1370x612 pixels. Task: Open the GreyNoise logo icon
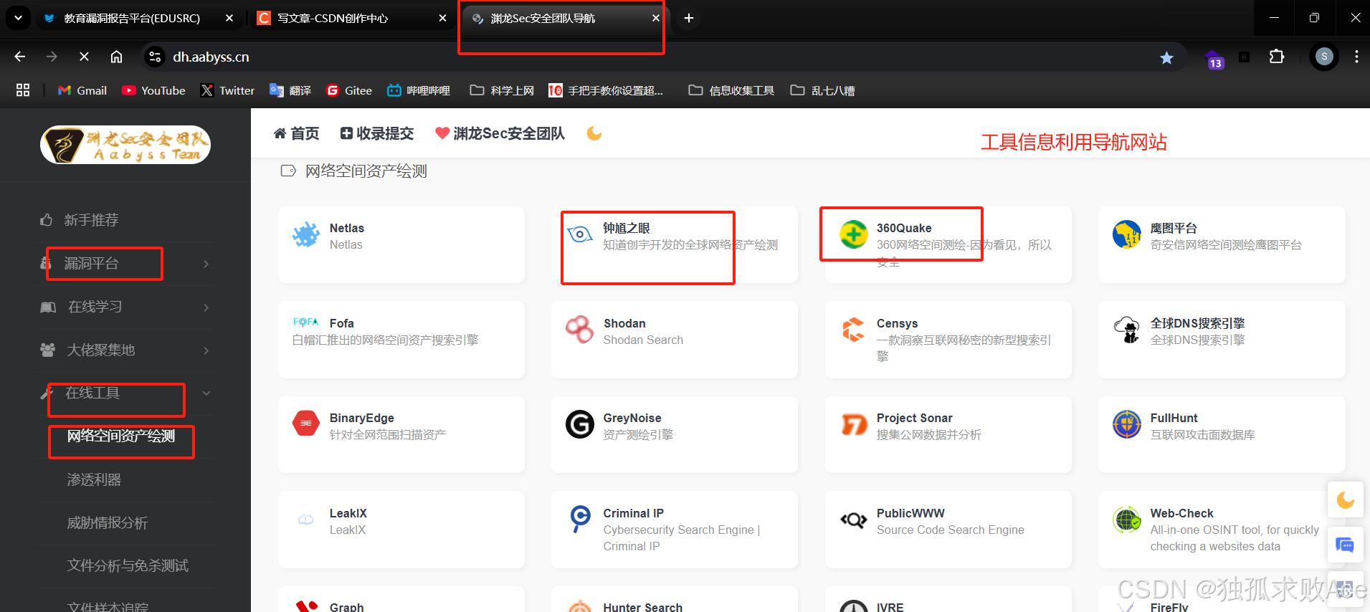(579, 424)
